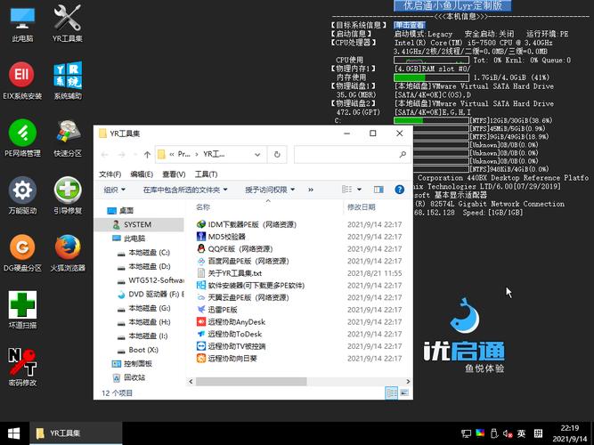The height and width of the screenshot is (445, 594).
Task: Open change view options dropdown arrow
Action: pos(359,190)
